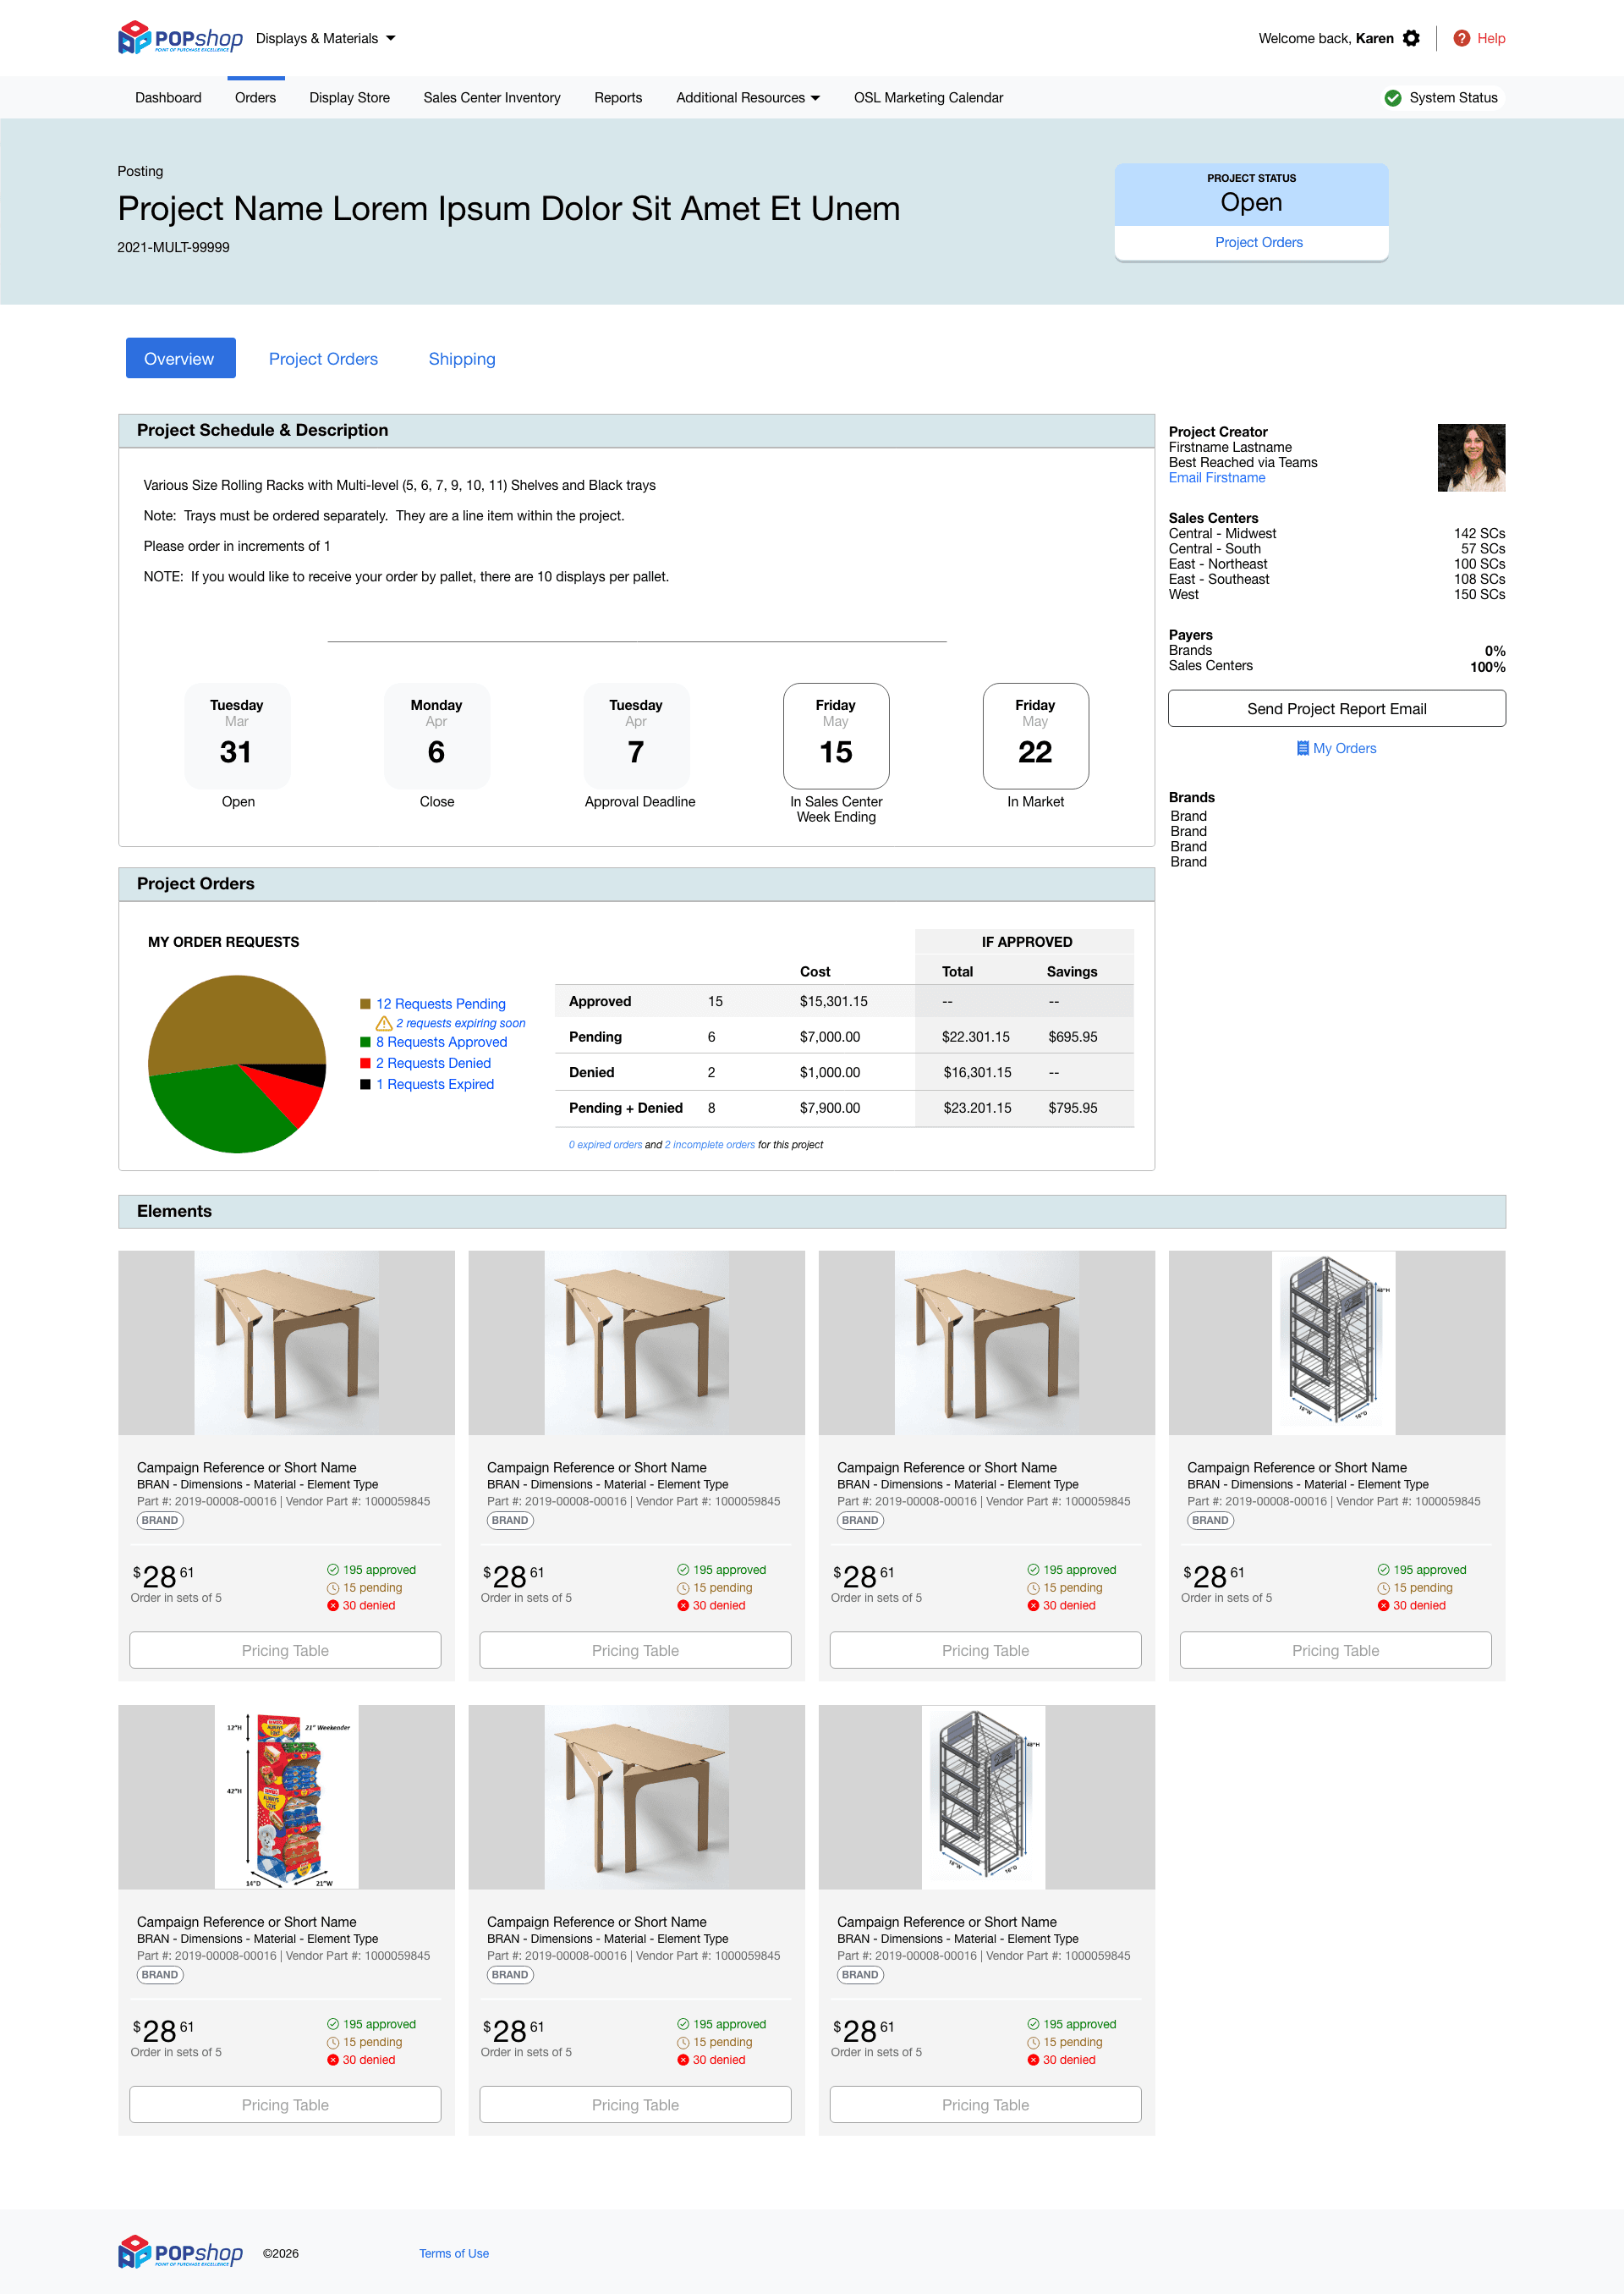Click the 2 requests expiring soon link
Image resolution: width=1624 pixels, height=2294 pixels.
pos(460,1023)
